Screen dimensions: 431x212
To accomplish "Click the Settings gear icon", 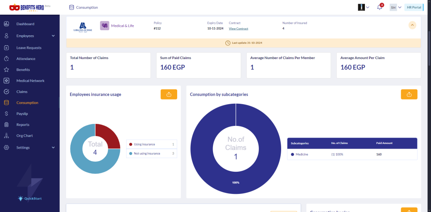I will click(x=7, y=147).
